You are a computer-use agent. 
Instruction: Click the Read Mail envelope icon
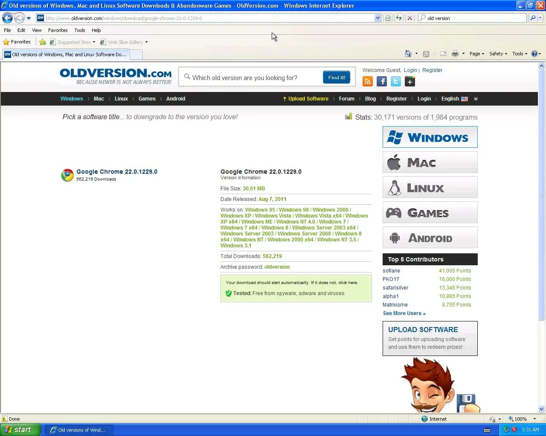pyautogui.click(x=443, y=54)
